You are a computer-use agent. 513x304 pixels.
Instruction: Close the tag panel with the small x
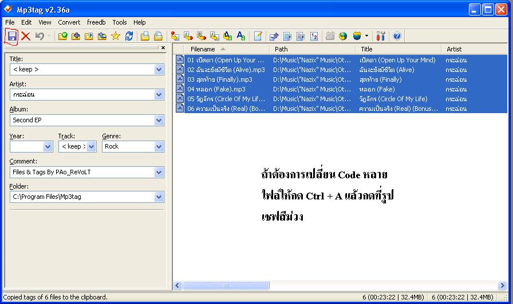tap(163, 47)
